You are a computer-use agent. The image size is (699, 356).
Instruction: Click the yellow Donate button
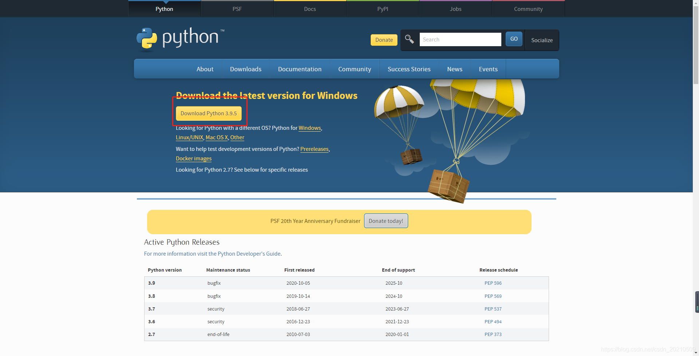tap(384, 40)
